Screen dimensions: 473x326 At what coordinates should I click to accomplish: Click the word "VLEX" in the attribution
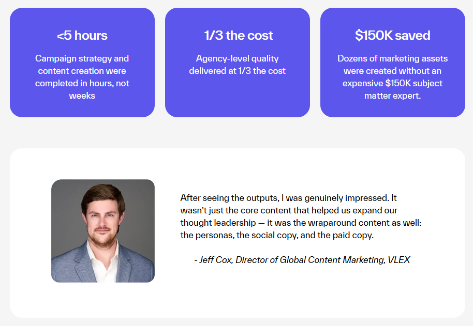400,260
